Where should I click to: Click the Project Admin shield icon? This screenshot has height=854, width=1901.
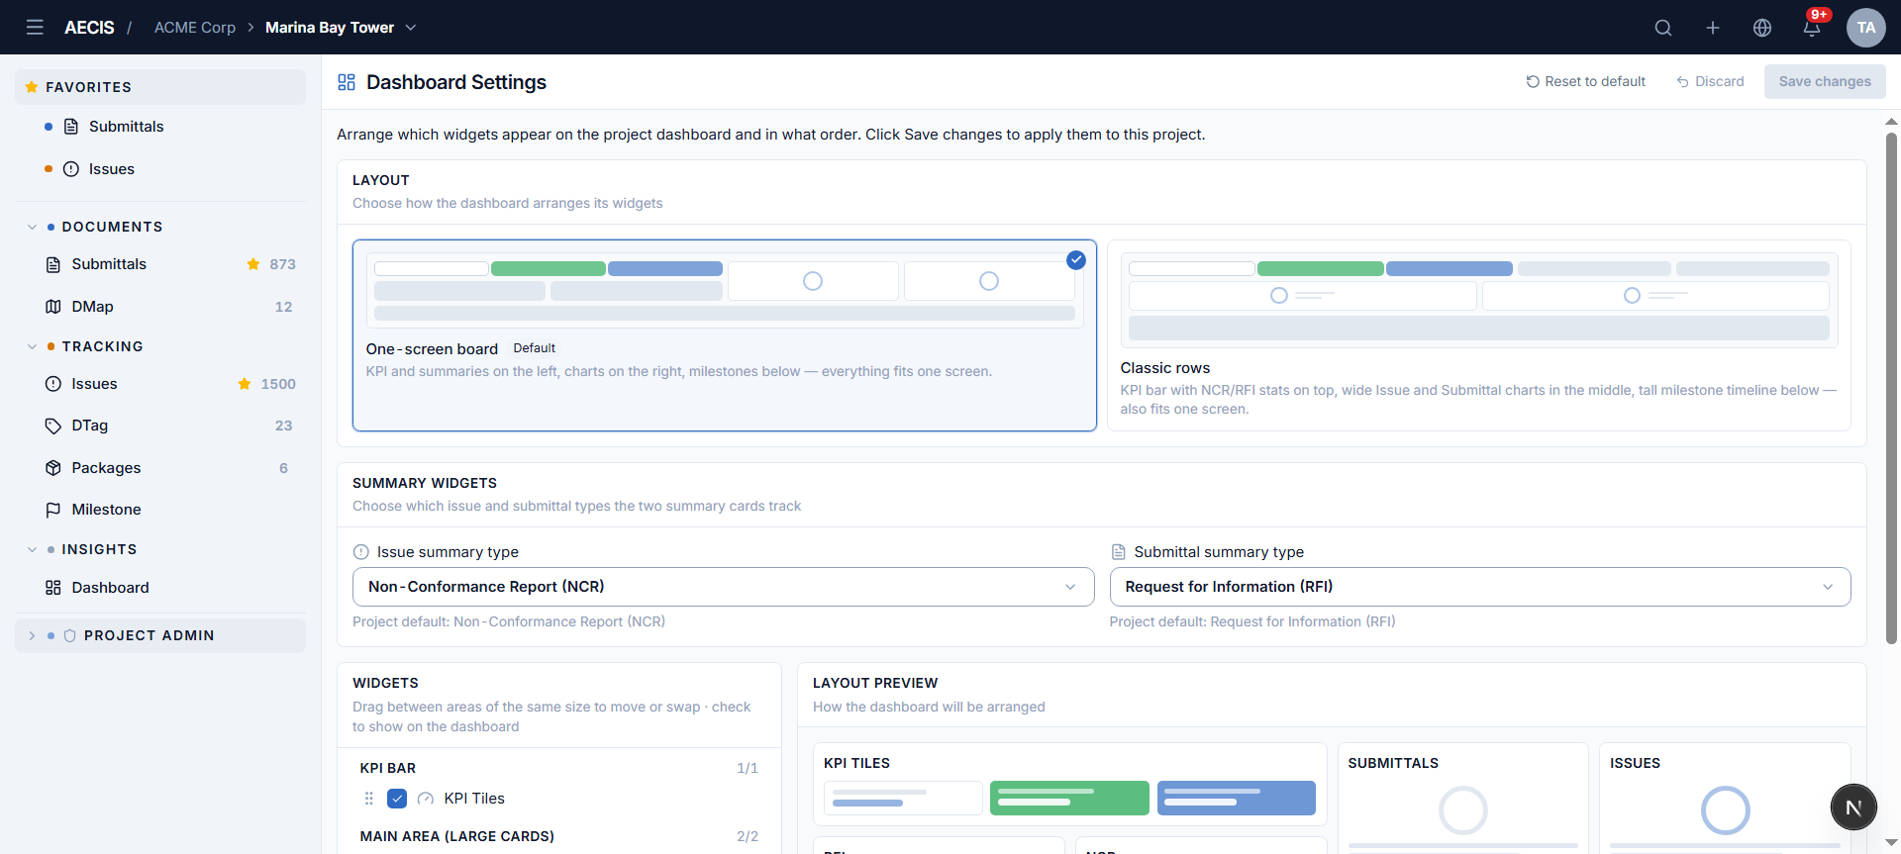[x=69, y=635]
